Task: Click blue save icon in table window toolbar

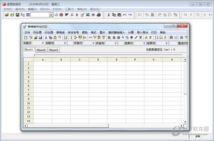Action: click(x=40, y=37)
